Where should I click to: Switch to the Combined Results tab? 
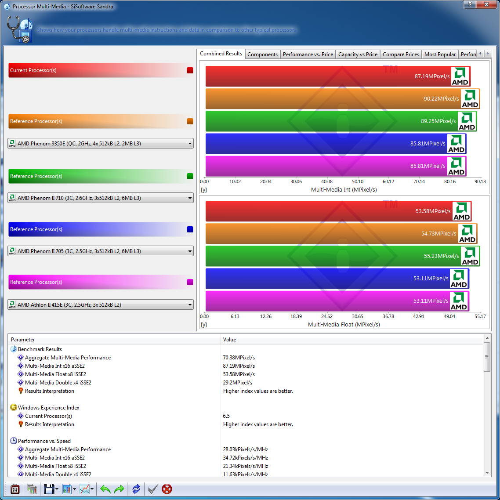click(221, 54)
